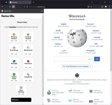The width and height of the screenshot is (112, 105).
Task: Open the support with a donation link
Action: click(x=77, y=84)
